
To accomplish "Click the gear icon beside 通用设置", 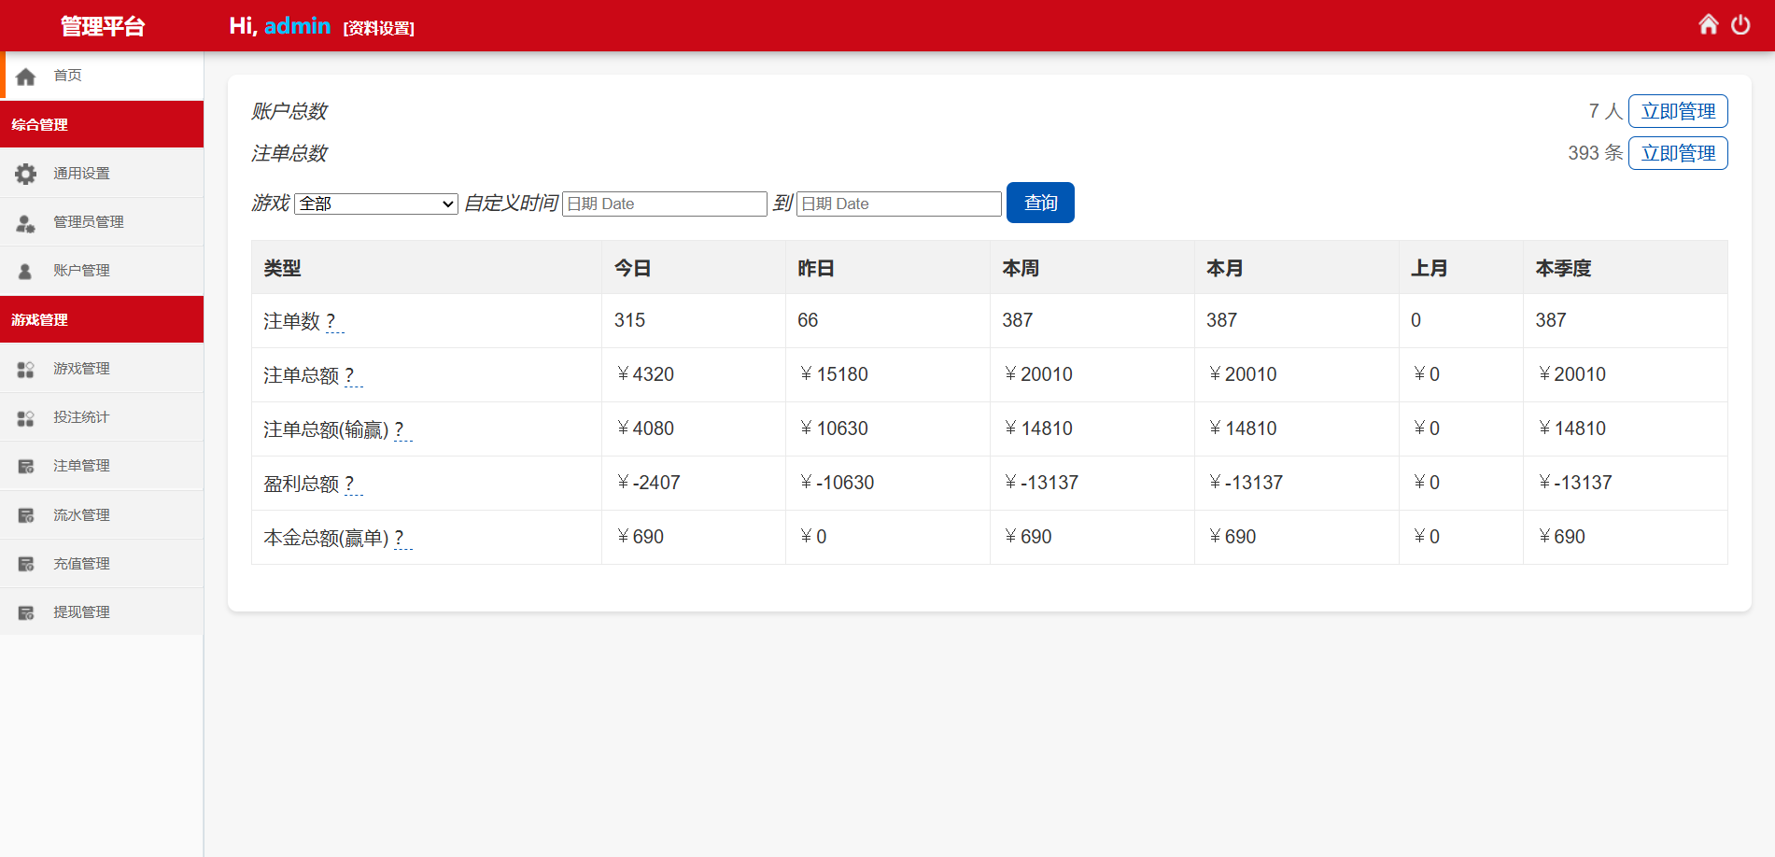I will pyautogui.click(x=26, y=174).
